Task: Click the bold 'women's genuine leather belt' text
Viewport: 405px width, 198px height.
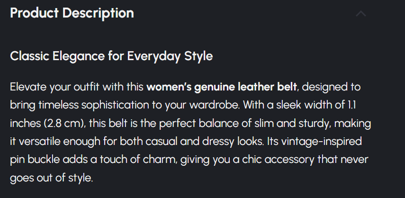Action: tap(222, 88)
